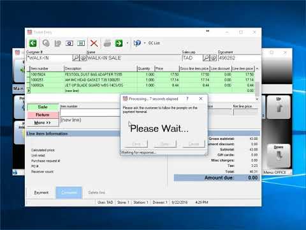Click the toolbar icon left of H
The height and width of the screenshot is (230, 306).
click(69, 43)
